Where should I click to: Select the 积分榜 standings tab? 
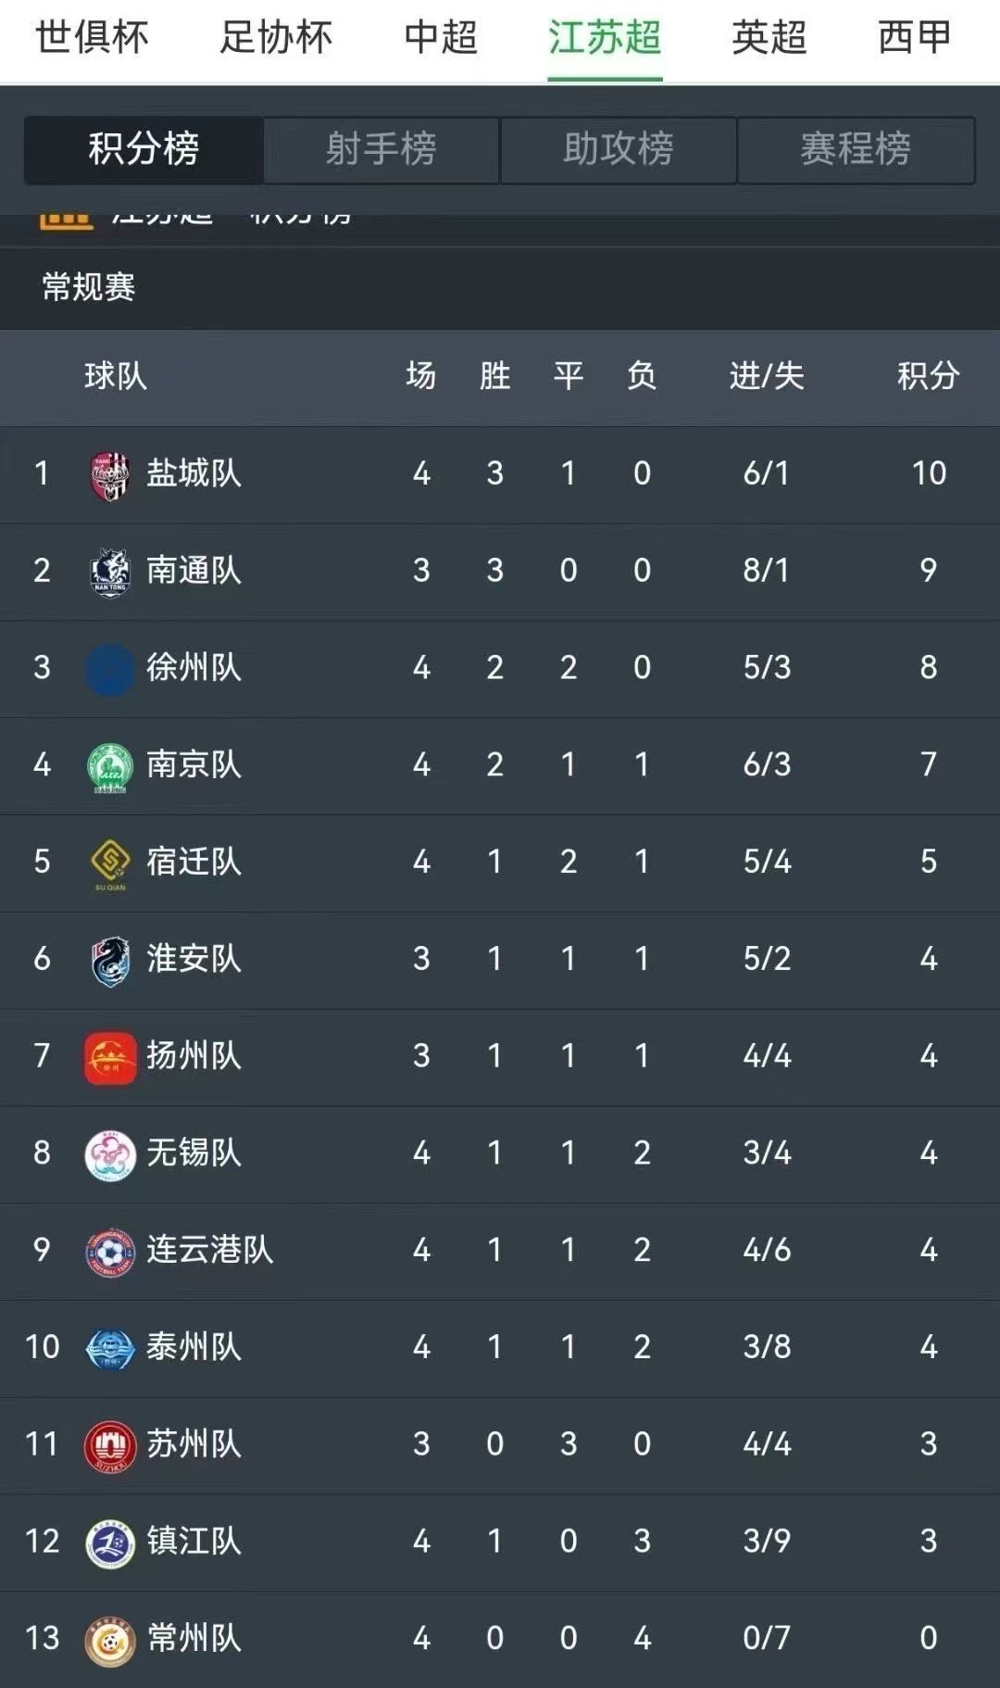click(x=144, y=149)
